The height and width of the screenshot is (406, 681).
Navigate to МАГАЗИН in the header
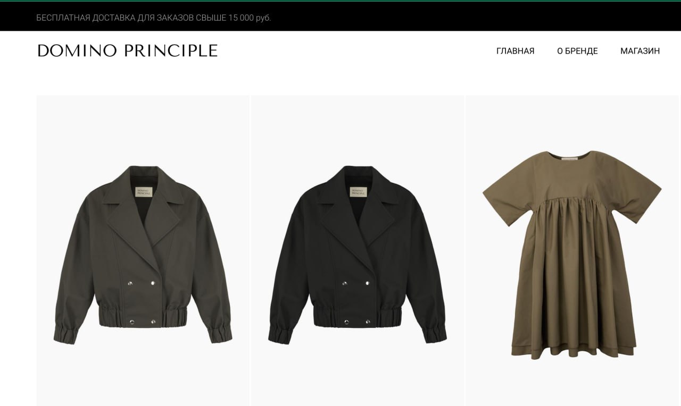640,51
